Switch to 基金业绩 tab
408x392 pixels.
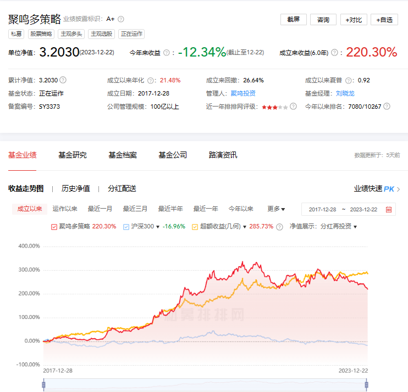pyautogui.click(x=23, y=155)
